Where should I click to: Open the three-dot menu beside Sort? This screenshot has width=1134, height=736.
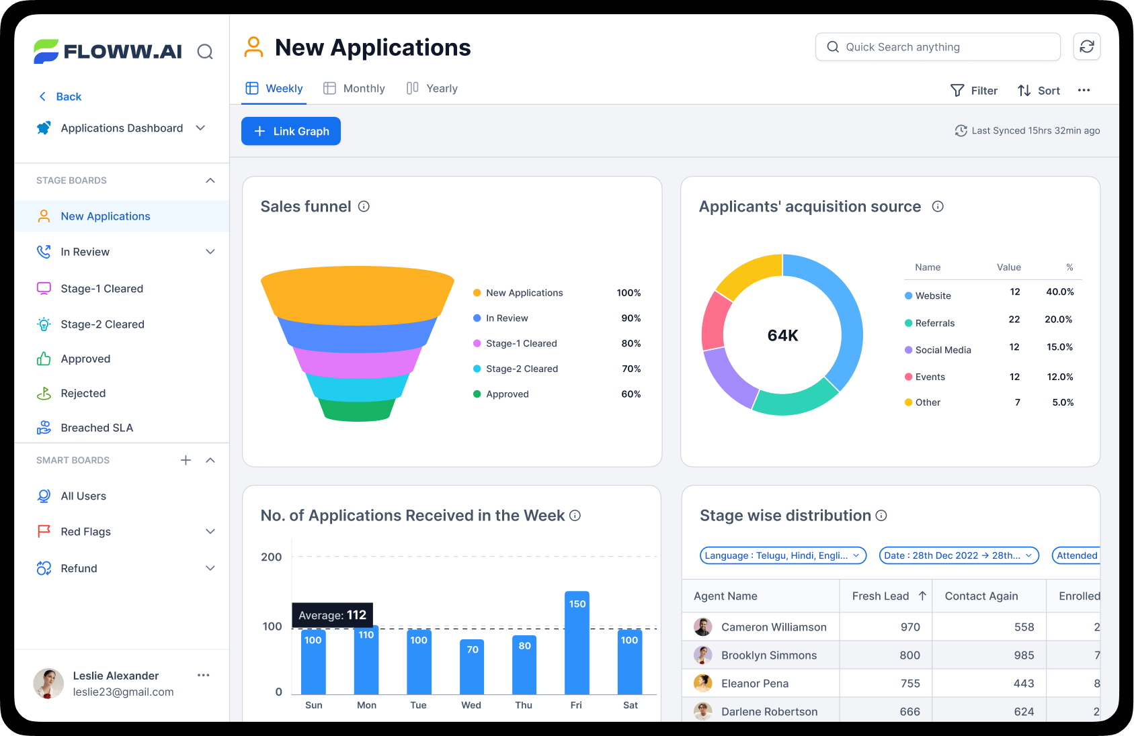pyautogui.click(x=1084, y=90)
